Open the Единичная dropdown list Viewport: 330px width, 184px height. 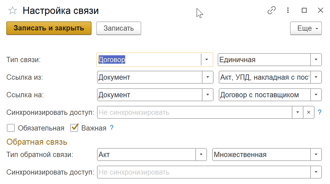tap(316, 60)
